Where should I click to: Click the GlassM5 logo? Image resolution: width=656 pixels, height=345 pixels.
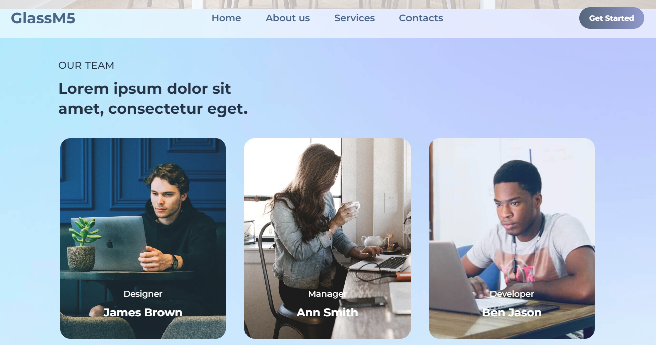pyautogui.click(x=43, y=18)
